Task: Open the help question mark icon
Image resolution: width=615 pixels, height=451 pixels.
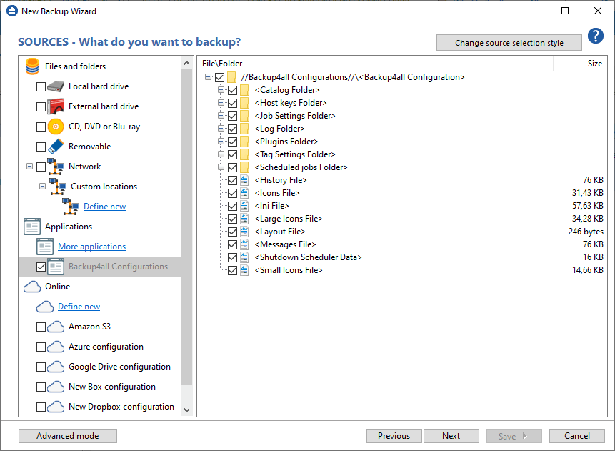Action: (x=596, y=36)
